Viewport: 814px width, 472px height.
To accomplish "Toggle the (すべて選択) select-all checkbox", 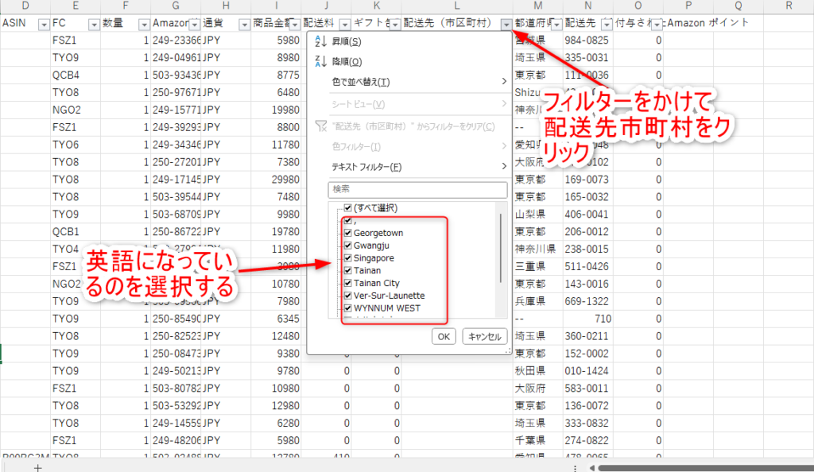I will coord(348,208).
